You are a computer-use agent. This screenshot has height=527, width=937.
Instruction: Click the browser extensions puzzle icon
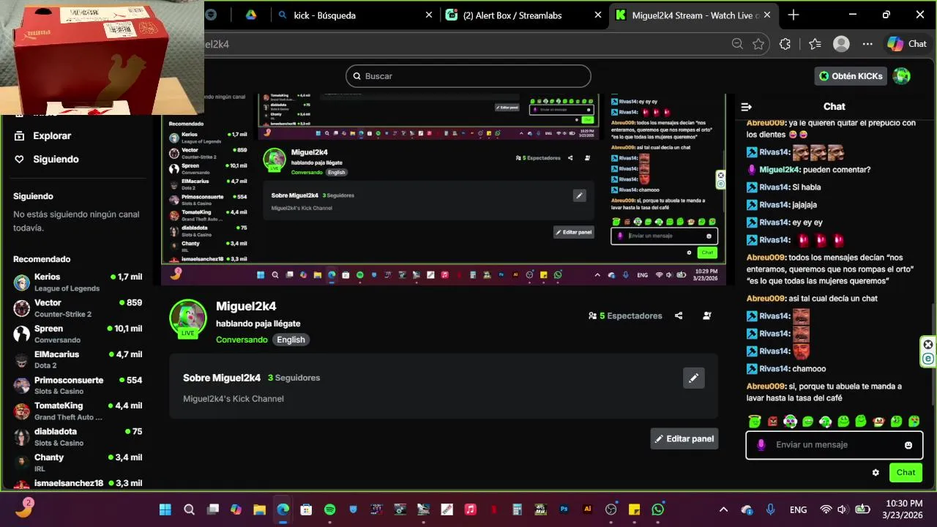tap(785, 44)
